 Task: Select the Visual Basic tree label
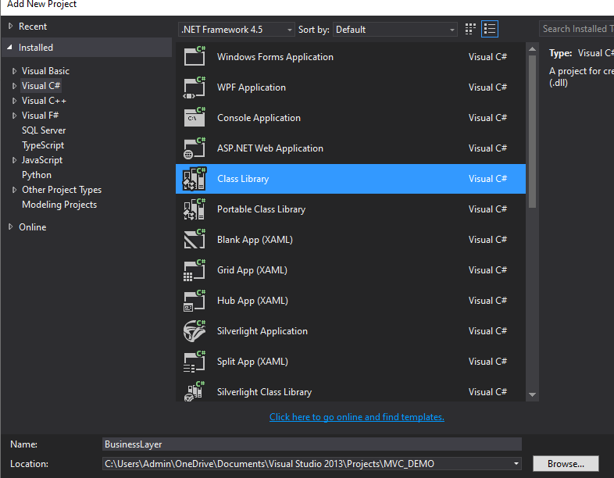pyautogui.click(x=45, y=71)
